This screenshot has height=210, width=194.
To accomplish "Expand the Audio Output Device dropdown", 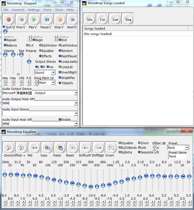I will click(x=40, y=93).
